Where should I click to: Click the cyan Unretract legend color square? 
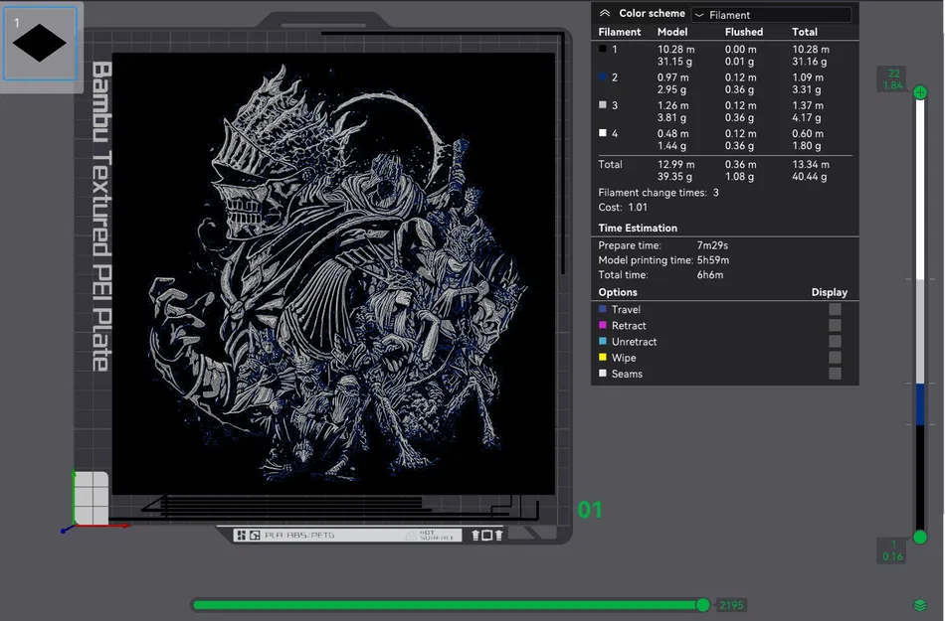[x=601, y=341]
